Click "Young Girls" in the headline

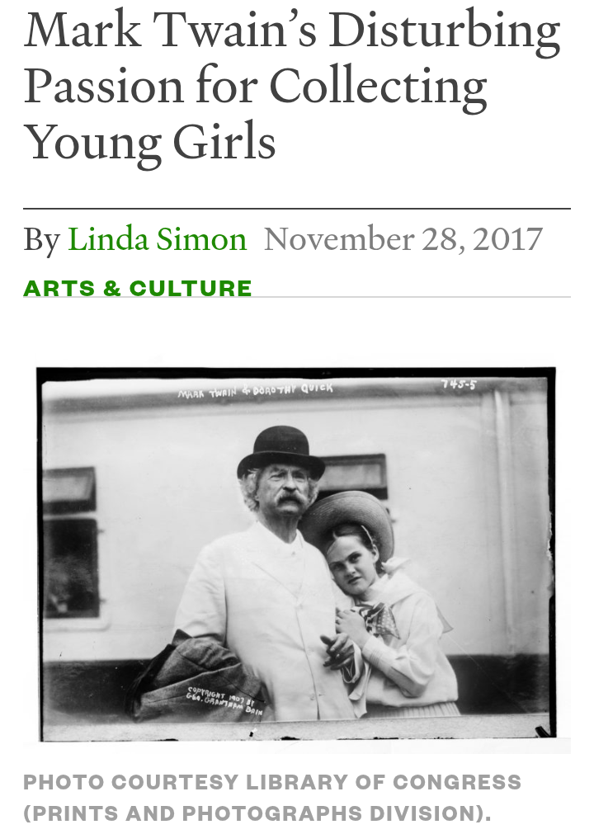tap(149, 140)
